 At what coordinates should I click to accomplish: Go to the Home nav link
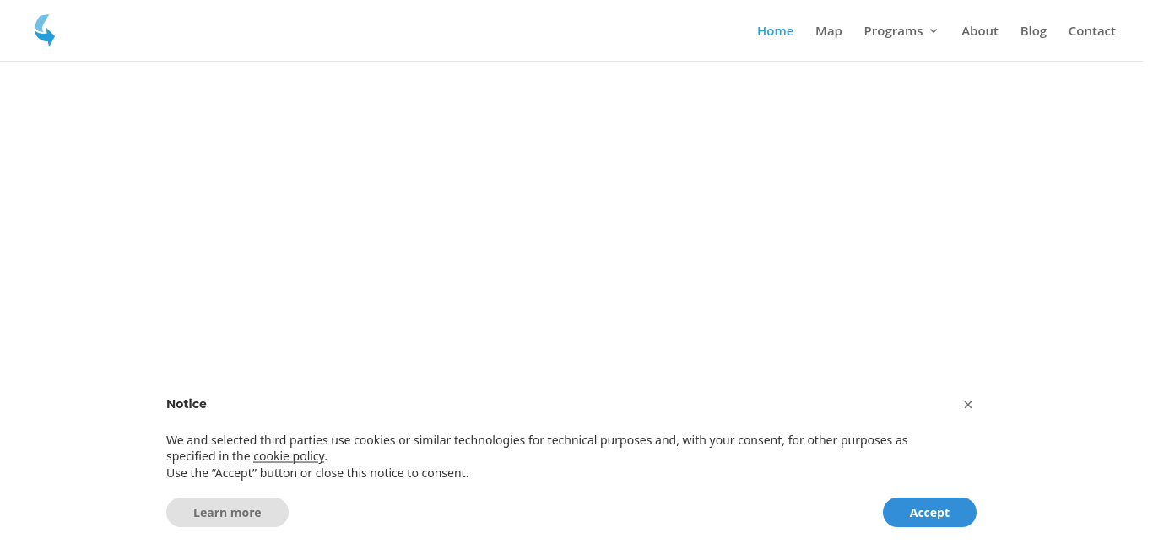coord(775,31)
